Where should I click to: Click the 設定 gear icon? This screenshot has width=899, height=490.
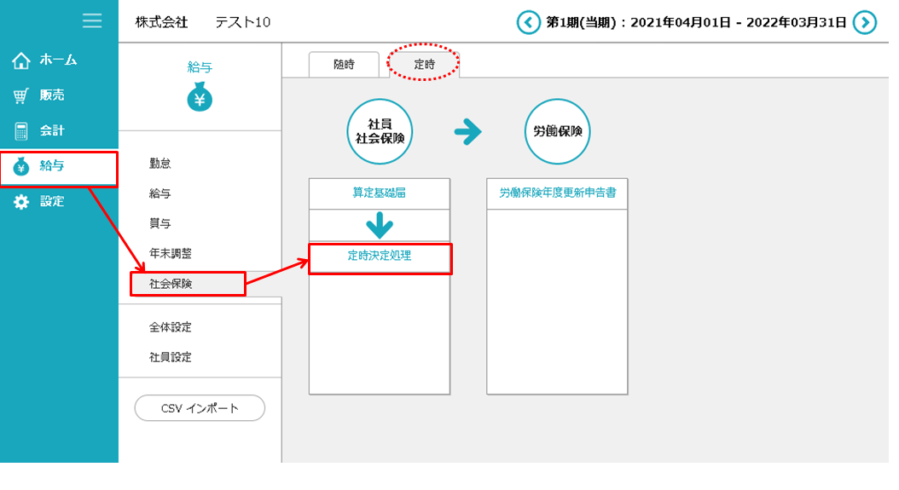pyautogui.click(x=21, y=202)
